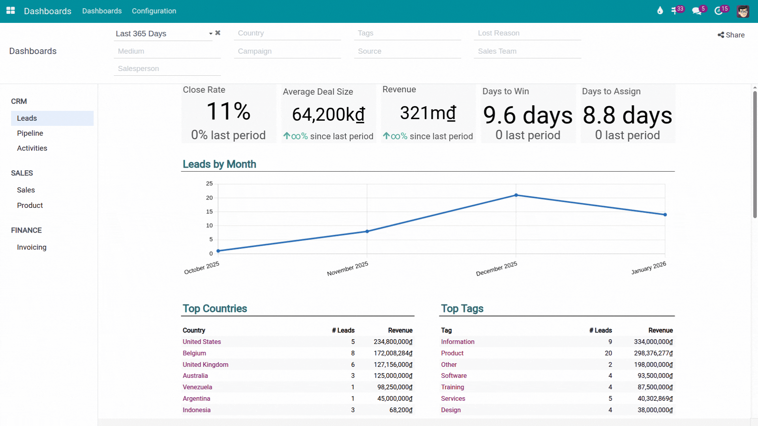Open Discuss messages icon showing 5
758x426 pixels.
tap(697, 11)
